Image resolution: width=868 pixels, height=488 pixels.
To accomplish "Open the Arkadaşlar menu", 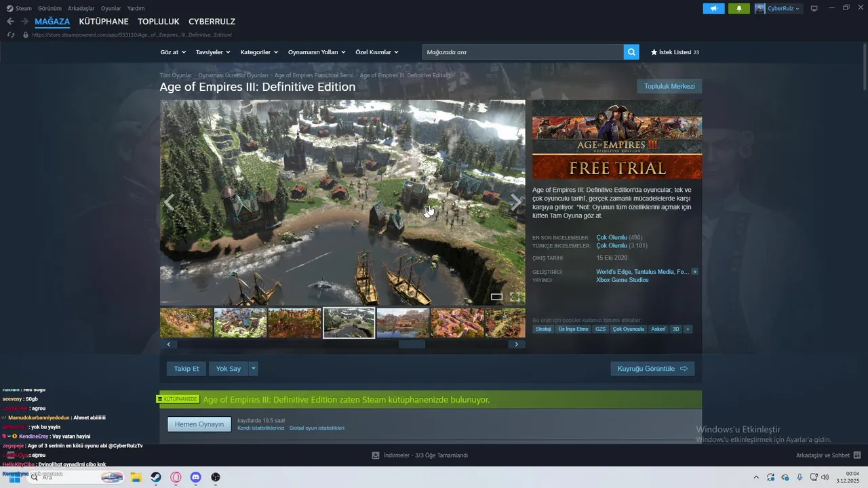I will pyautogui.click(x=81, y=8).
